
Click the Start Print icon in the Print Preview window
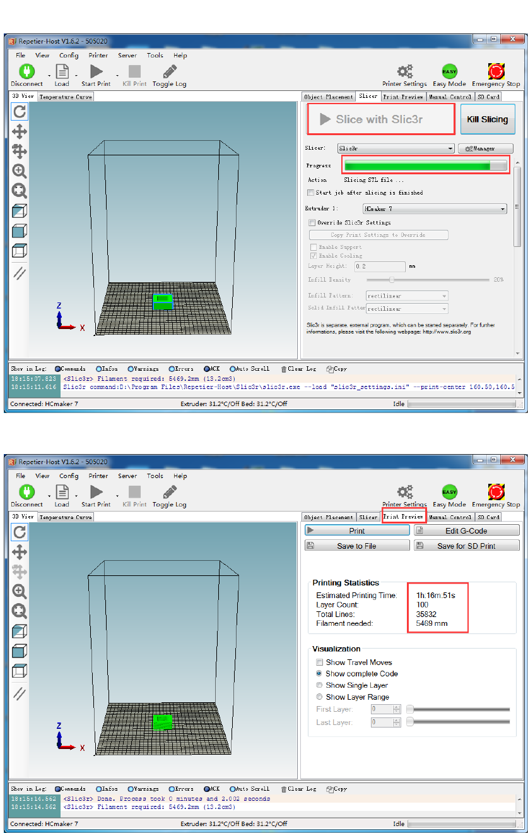point(96,491)
